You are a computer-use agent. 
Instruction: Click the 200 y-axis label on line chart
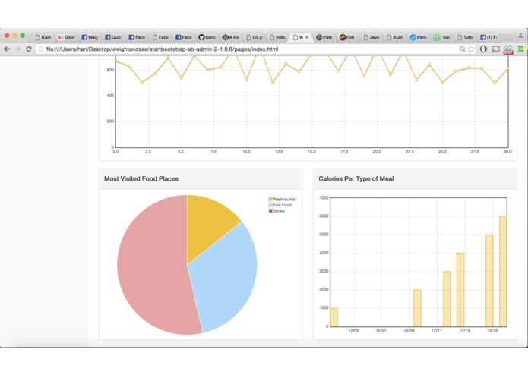110,121
